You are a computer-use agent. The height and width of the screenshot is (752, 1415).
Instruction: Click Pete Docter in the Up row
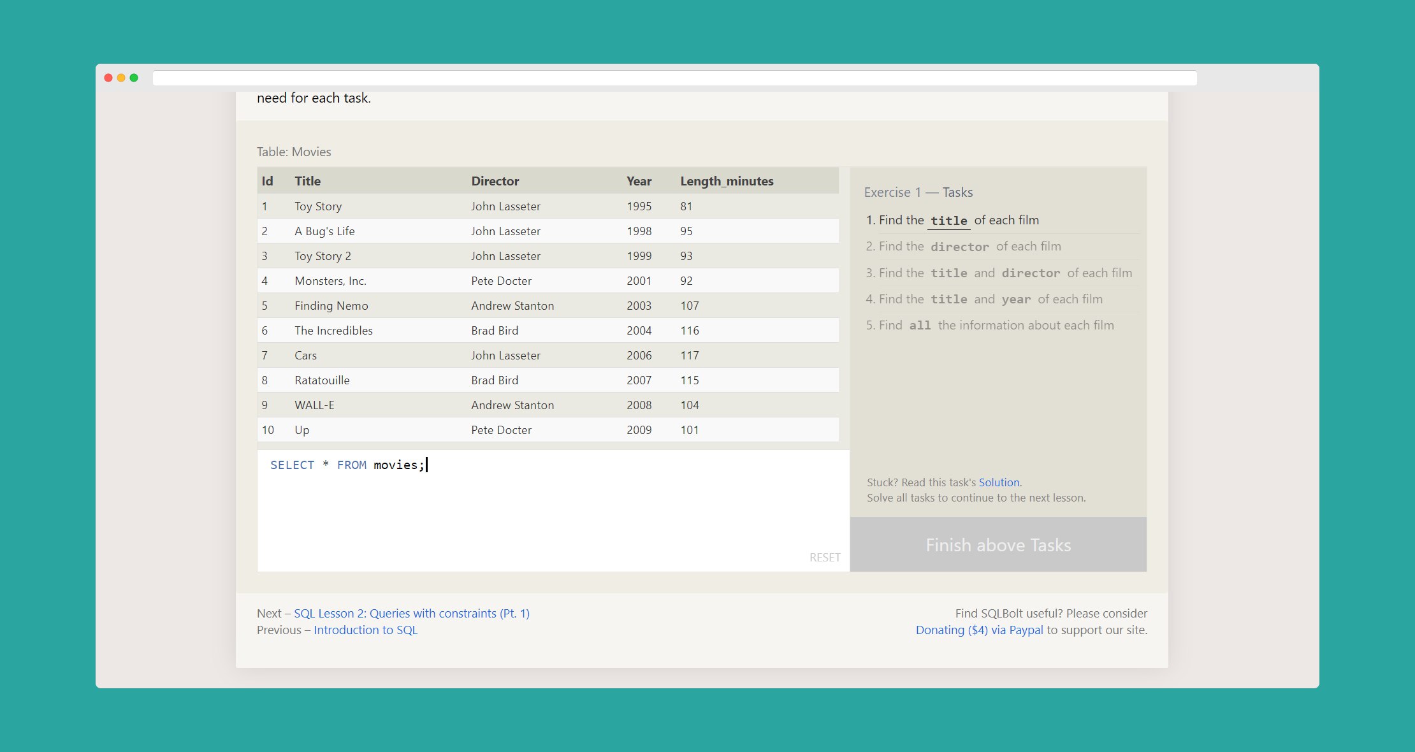coord(501,430)
